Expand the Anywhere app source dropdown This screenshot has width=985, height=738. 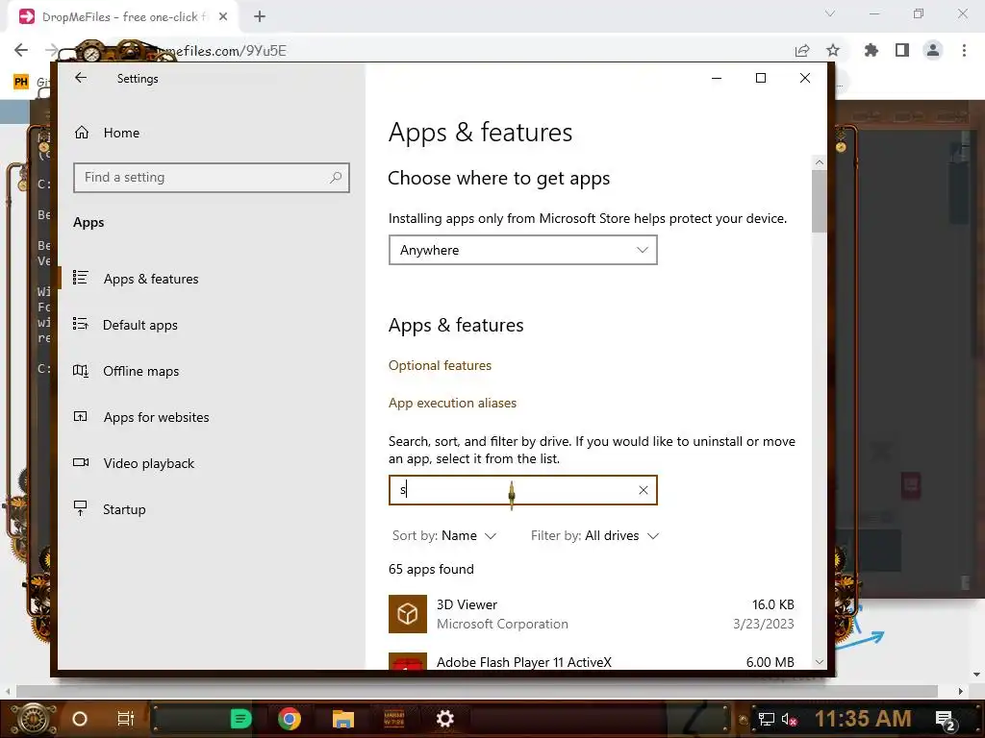[522, 250]
